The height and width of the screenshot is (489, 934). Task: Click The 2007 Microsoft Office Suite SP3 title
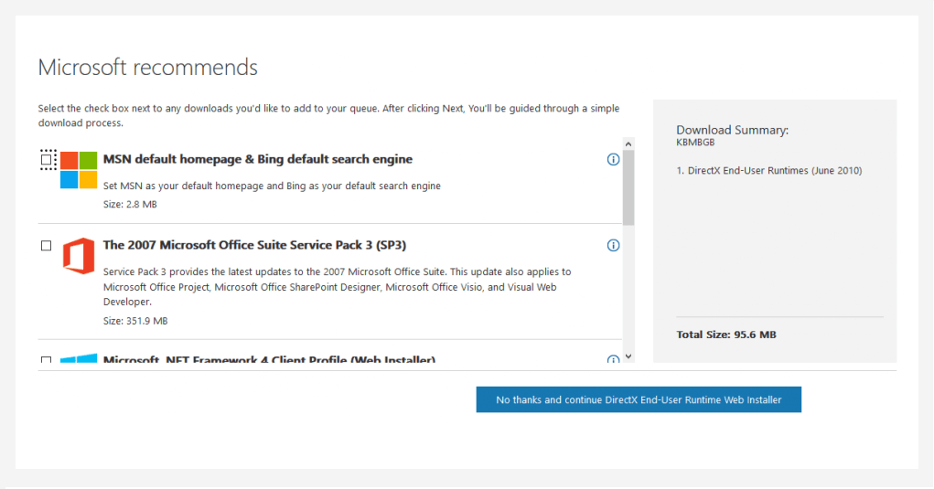coord(254,245)
